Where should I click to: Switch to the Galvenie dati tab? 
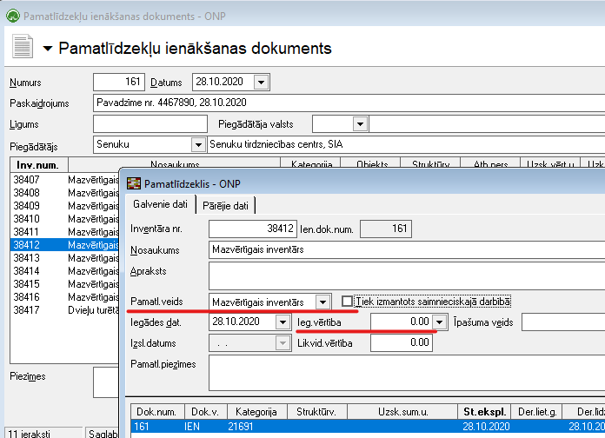point(160,204)
